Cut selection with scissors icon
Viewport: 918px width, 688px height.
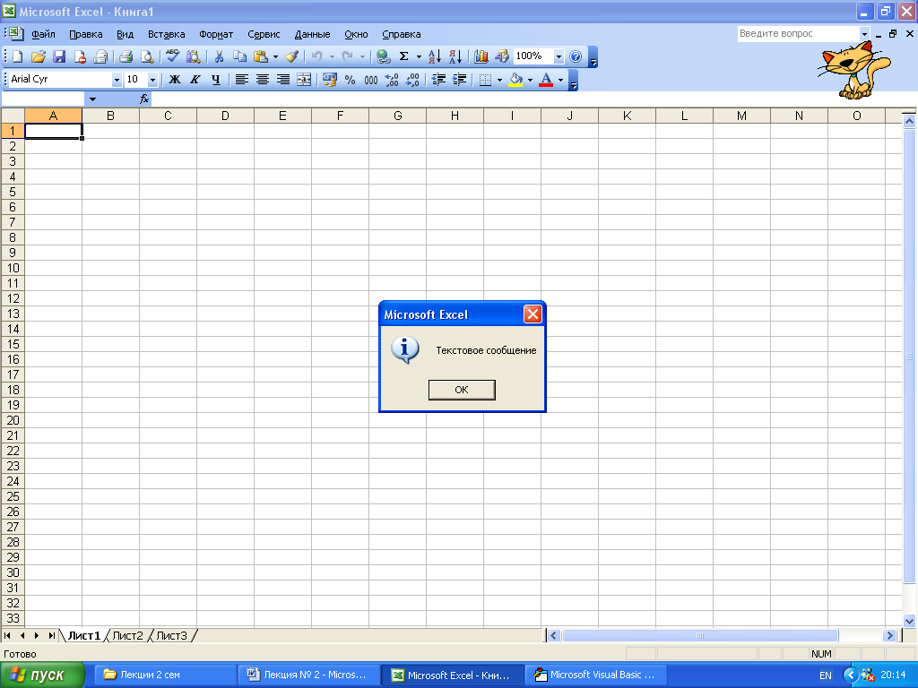pyautogui.click(x=219, y=56)
